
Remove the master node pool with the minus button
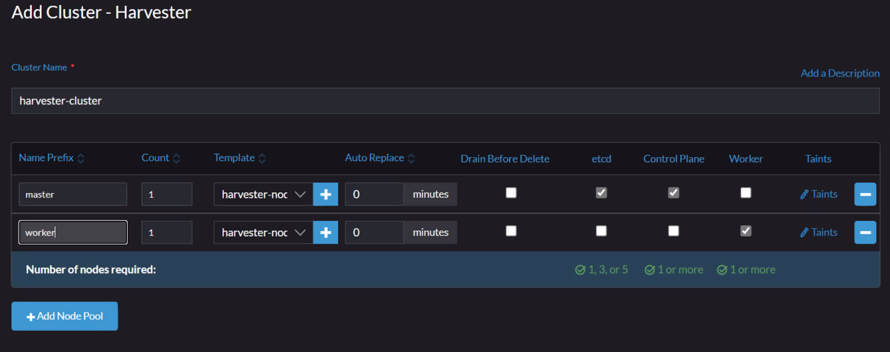(x=865, y=194)
